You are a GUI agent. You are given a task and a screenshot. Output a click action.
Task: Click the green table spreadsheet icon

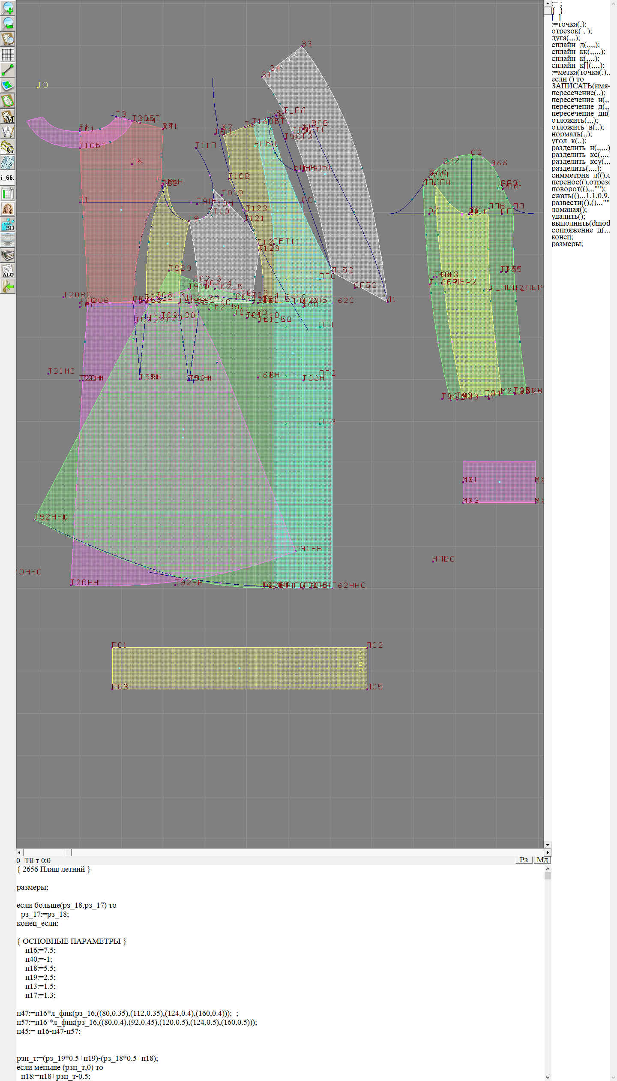click(x=8, y=193)
